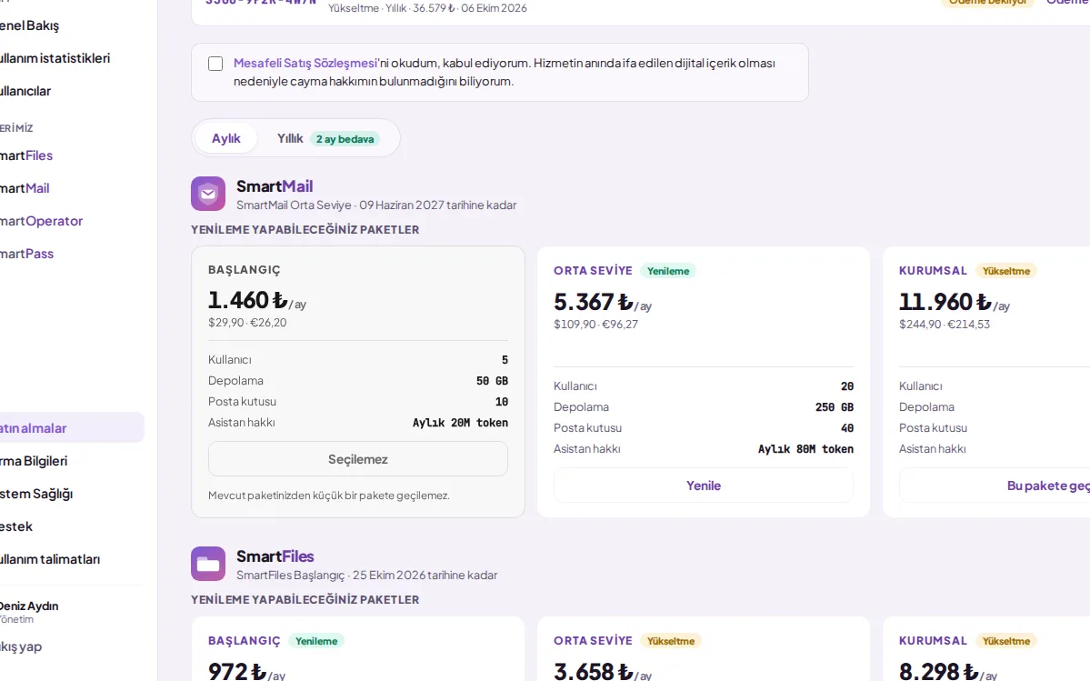Go to SmartFiles in sidebar

(x=26, y=155)
